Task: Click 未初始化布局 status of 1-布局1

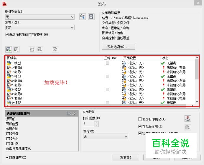Action: pyautogui.click(x=176, y=68)
